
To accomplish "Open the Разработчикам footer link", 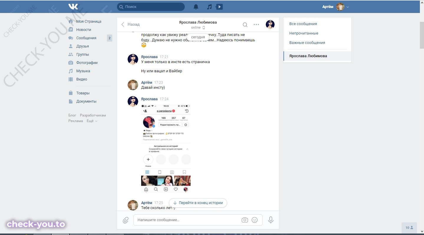I will coord(93,115).
